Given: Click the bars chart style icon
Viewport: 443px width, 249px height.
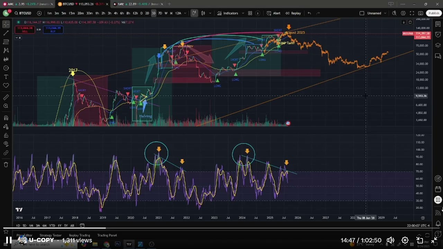Looking at the screenshot, I should [x=194, y=13].
